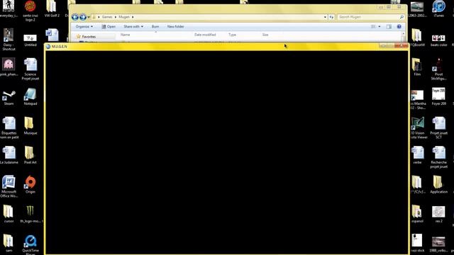This screenshot has height=255, width=454.
Task: Expand the arrow after Games in address bar
Action: (x=115, y=17)
